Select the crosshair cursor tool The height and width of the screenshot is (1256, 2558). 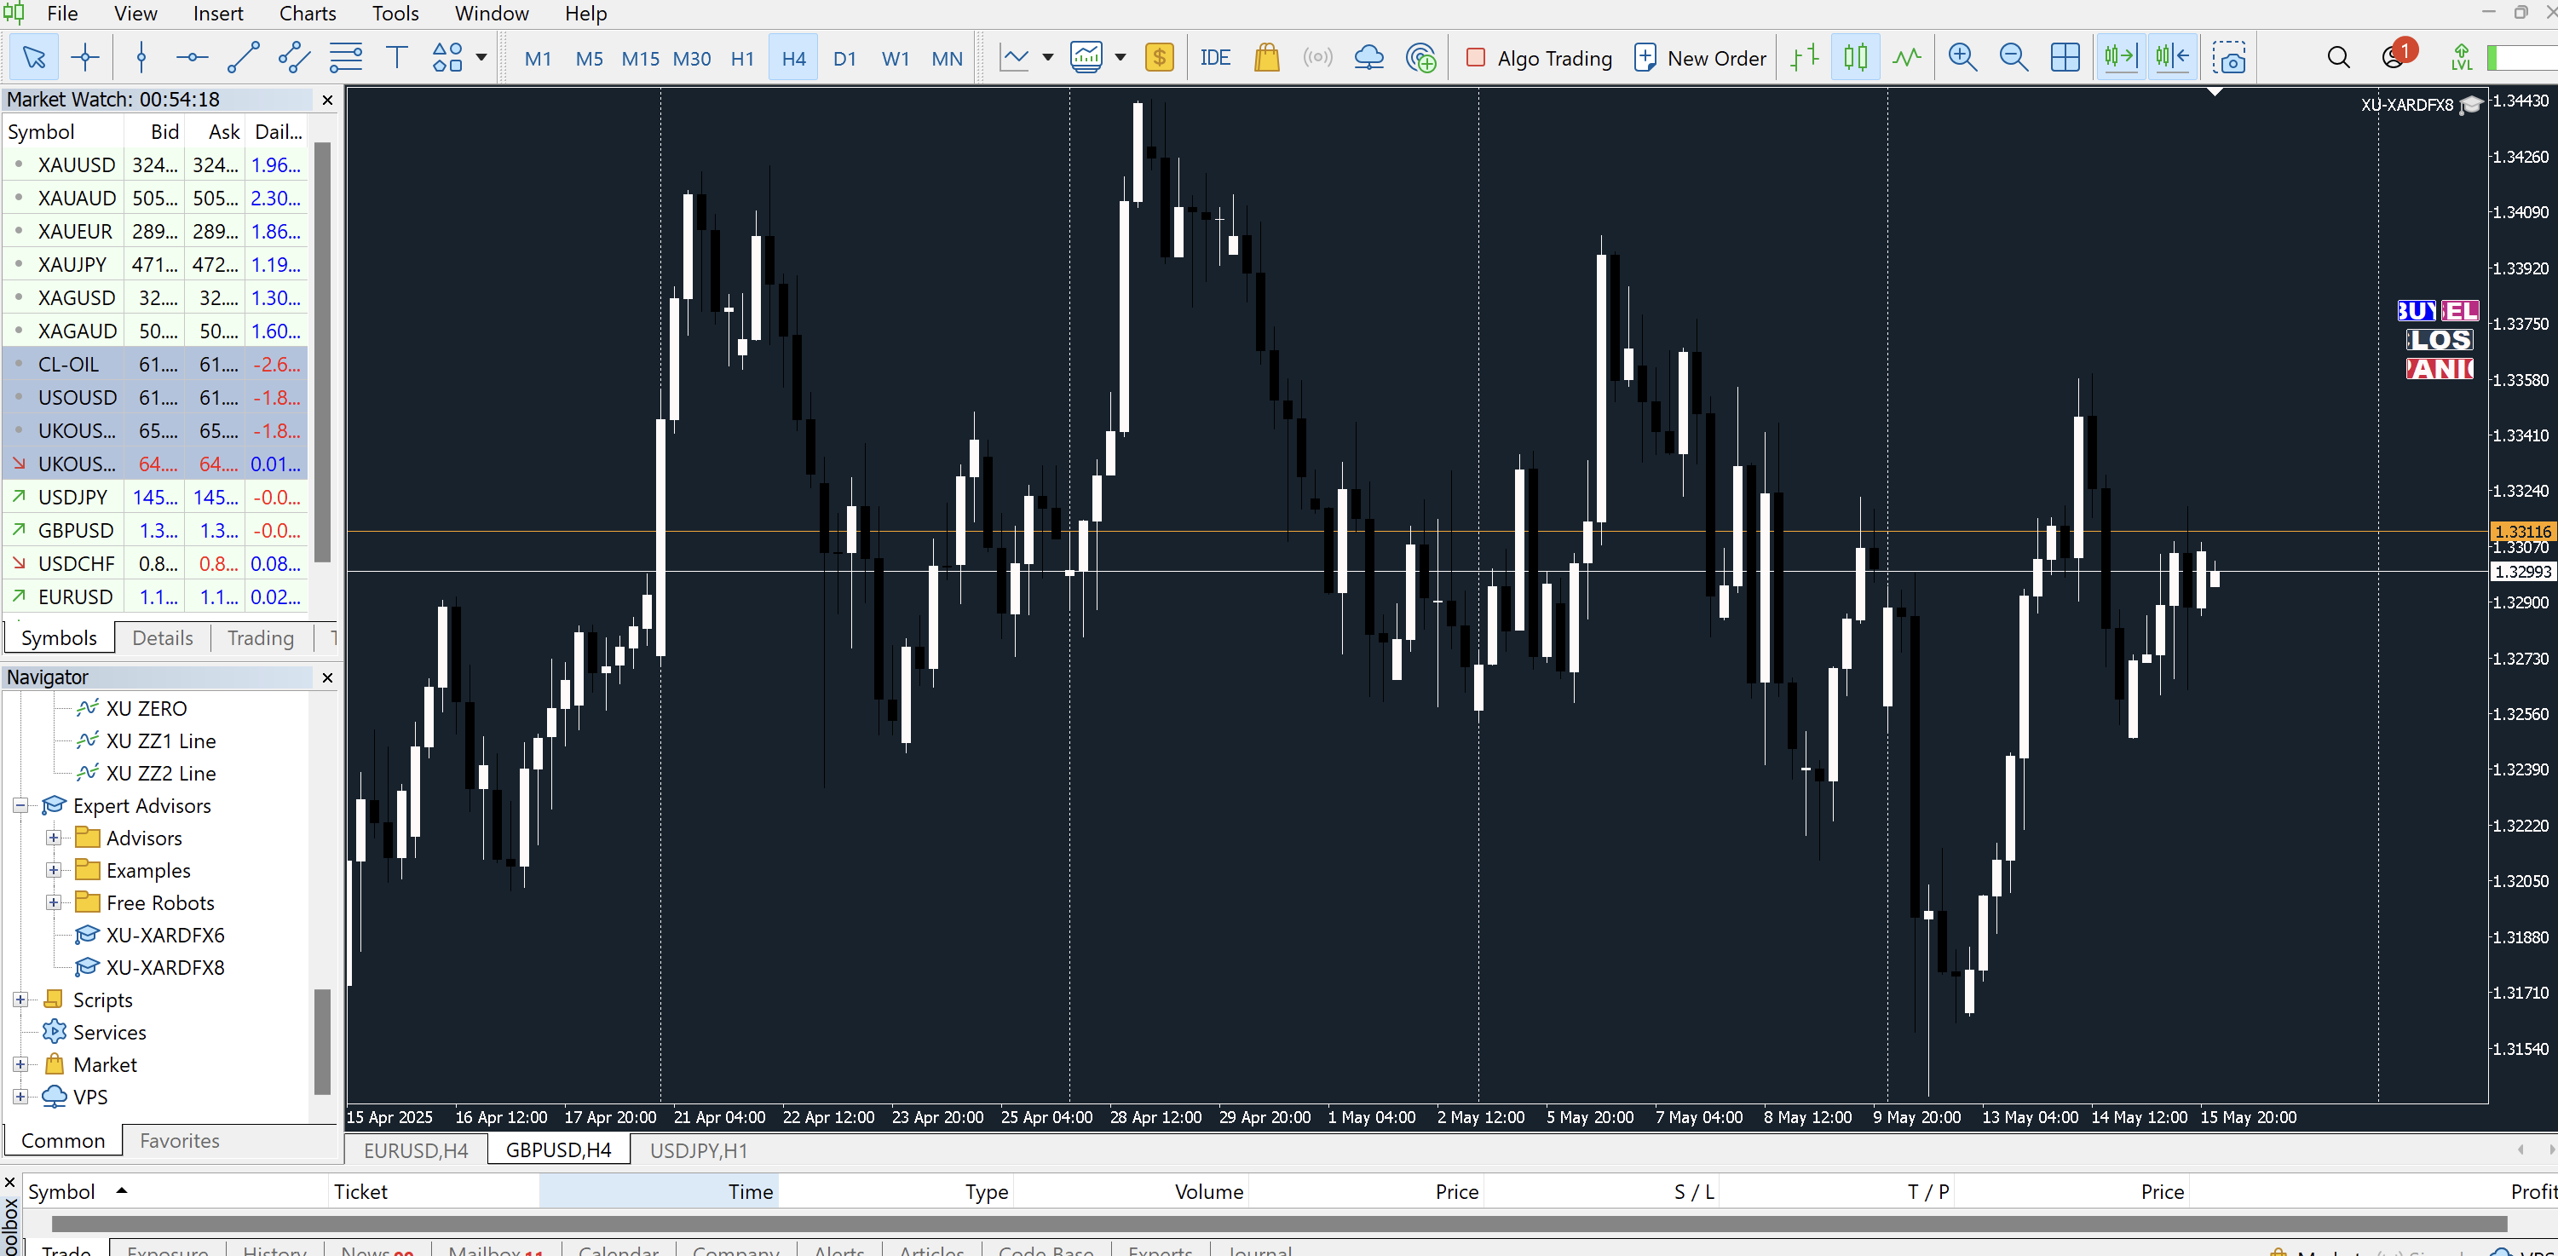(x=85, y=58)
